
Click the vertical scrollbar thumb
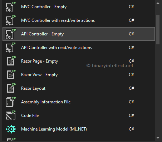158,30
